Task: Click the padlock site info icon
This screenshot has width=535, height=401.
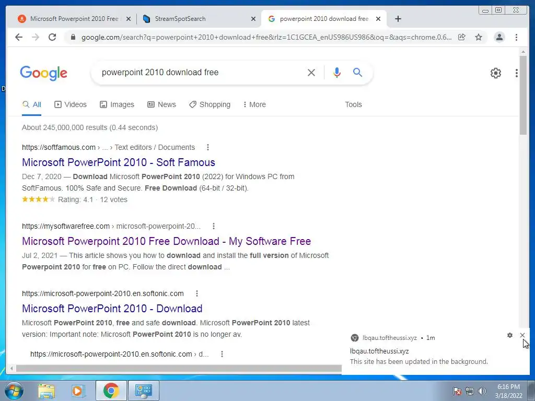Action: [73, 37]
